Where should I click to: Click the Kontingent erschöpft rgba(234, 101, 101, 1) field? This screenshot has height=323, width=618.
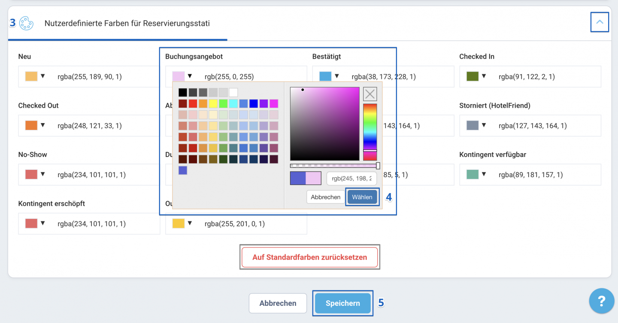89,223
